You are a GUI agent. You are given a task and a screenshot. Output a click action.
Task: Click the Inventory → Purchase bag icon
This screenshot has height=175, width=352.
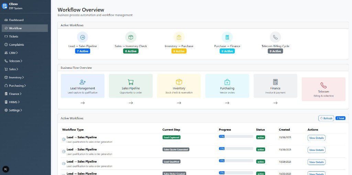[x=179, y=37]
